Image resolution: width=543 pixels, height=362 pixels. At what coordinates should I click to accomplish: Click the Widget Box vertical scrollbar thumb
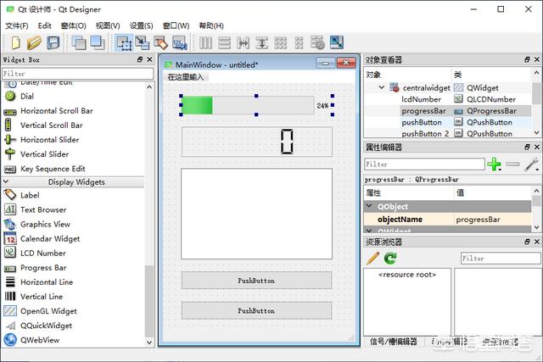(149, 300)
